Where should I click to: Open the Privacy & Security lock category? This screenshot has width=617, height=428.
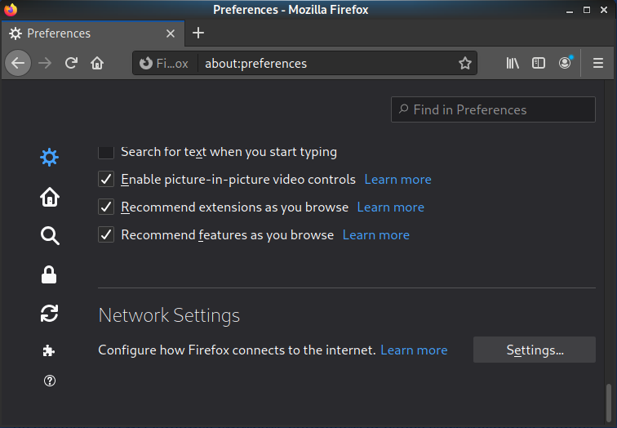(x=50, y=275)
